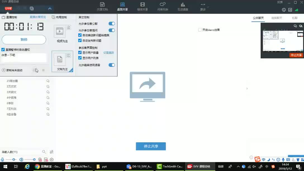Check the green network signal icon
Screen dimensions: 304x171
click(x=296, y=10)
